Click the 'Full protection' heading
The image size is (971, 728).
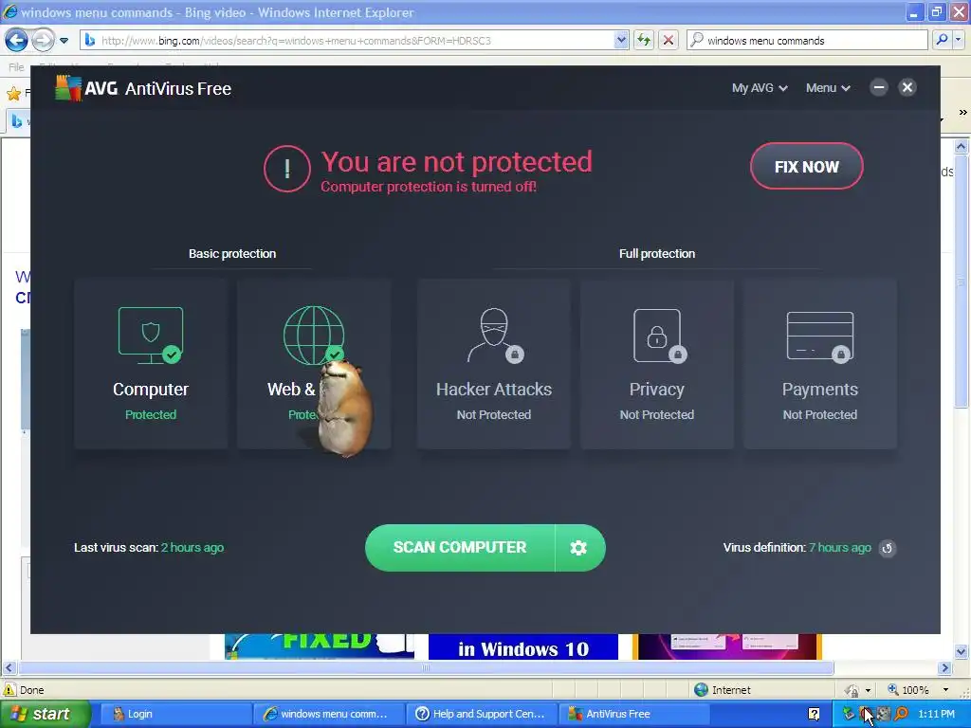(657, 254)
